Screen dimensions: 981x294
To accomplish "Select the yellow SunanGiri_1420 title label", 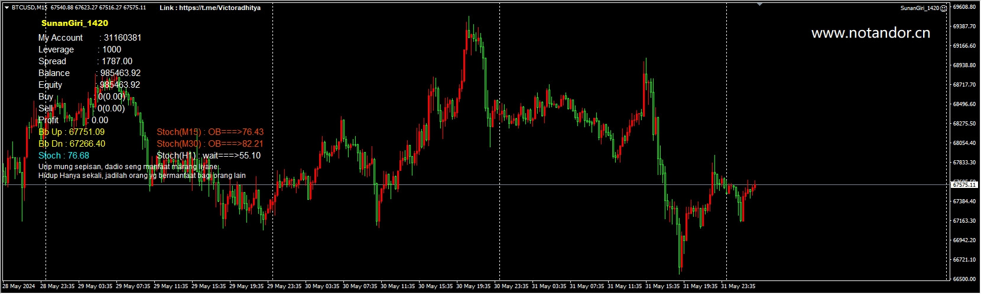I will [x=74, y=23].
